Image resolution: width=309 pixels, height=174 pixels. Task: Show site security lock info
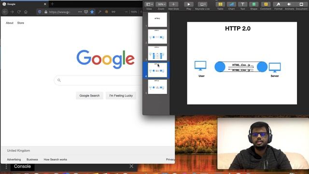point(46,12)
